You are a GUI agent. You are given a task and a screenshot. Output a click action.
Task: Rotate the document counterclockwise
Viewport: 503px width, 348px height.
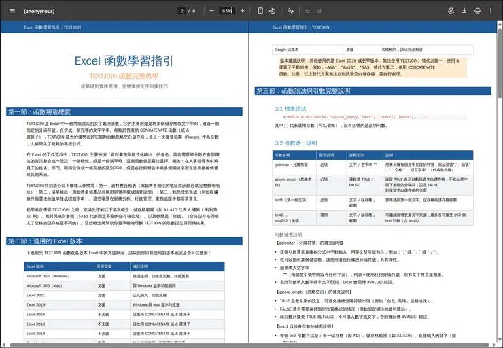point(272,11)
